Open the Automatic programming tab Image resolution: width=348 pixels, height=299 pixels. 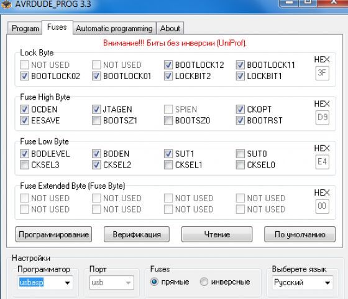click(114, 28)
